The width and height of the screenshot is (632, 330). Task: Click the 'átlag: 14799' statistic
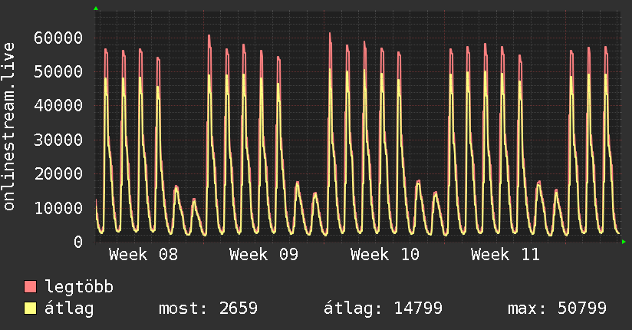pyautogui.click(x=383, y=309)
